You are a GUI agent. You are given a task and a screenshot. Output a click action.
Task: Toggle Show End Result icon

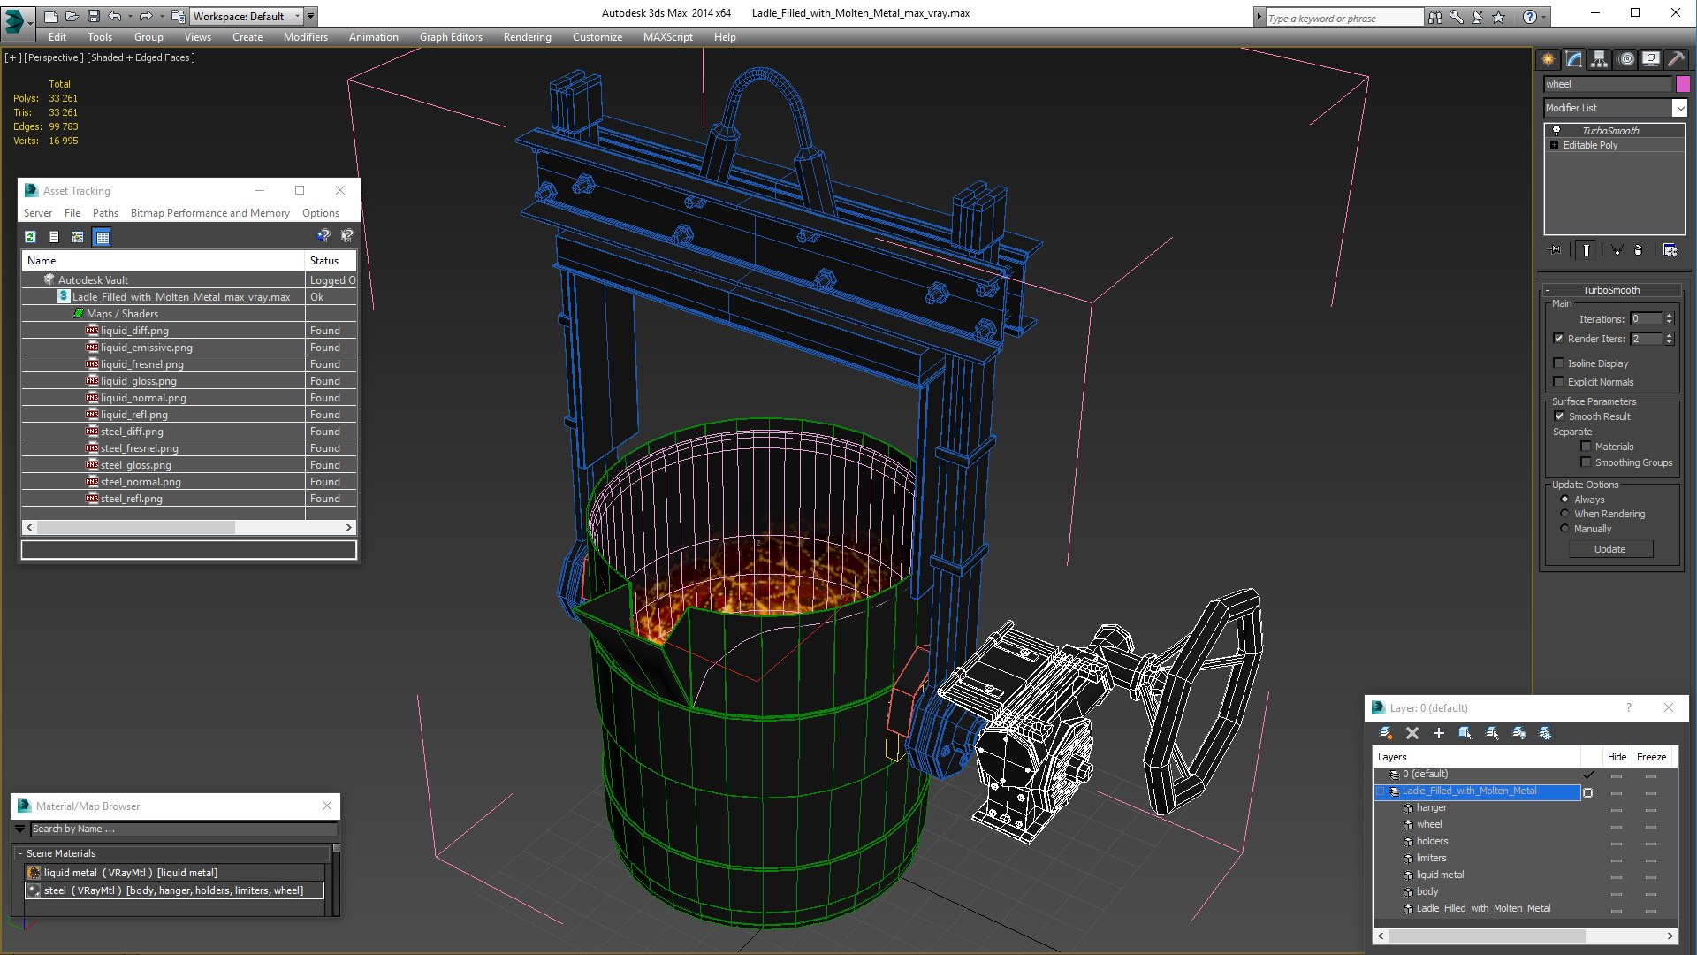click(1587, 250)
